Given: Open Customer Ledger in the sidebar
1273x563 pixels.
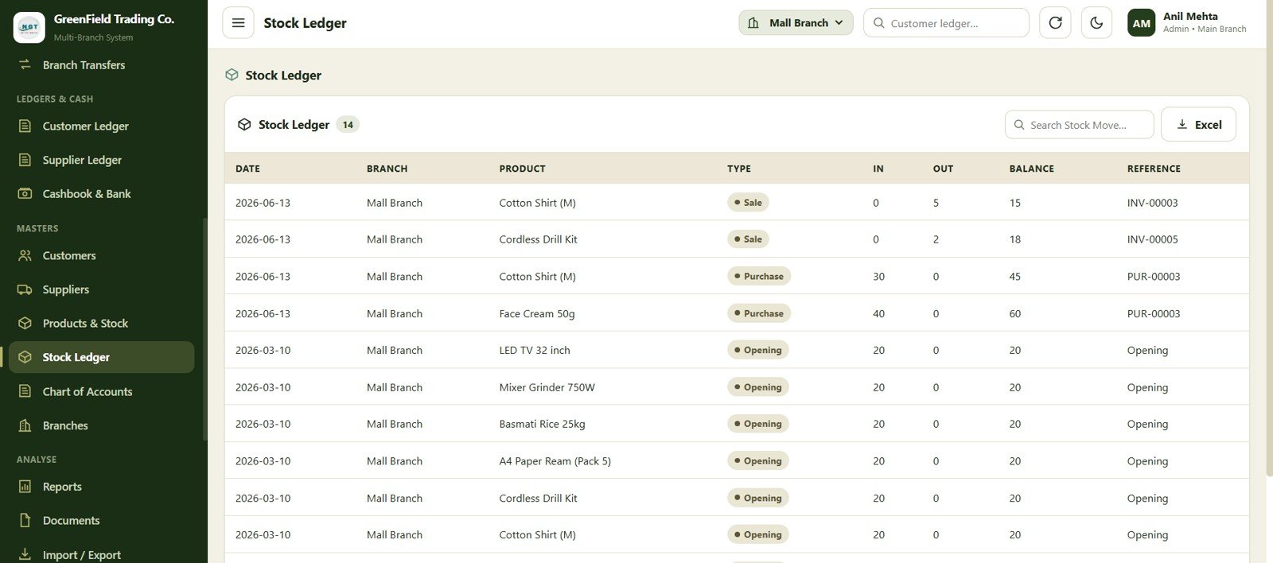Looking at the screenshot, I should point(102,126).
